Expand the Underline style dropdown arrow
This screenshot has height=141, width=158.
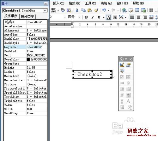click(104, 17)
